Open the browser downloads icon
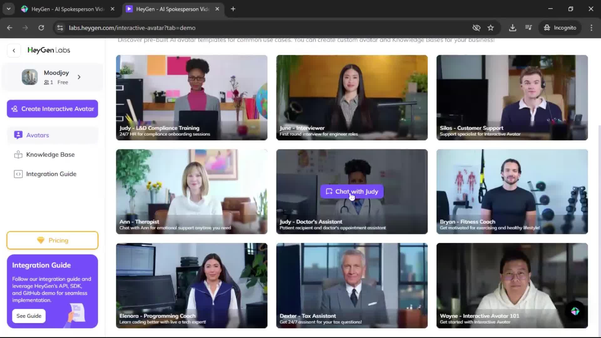Image resolution: width=601 pixels, height=338 pixels. click(x=512, y=28)
